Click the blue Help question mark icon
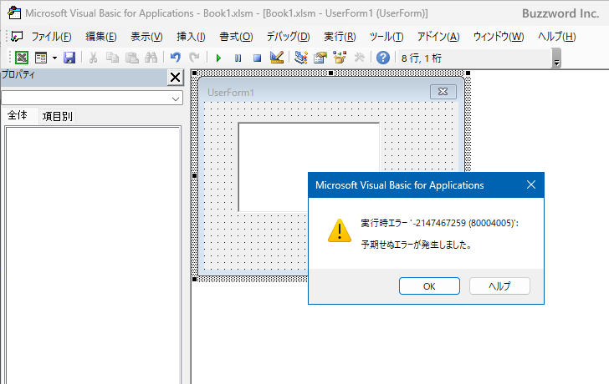Image resolution: width=609 pixels, height=384 pixels. point(383,58)
